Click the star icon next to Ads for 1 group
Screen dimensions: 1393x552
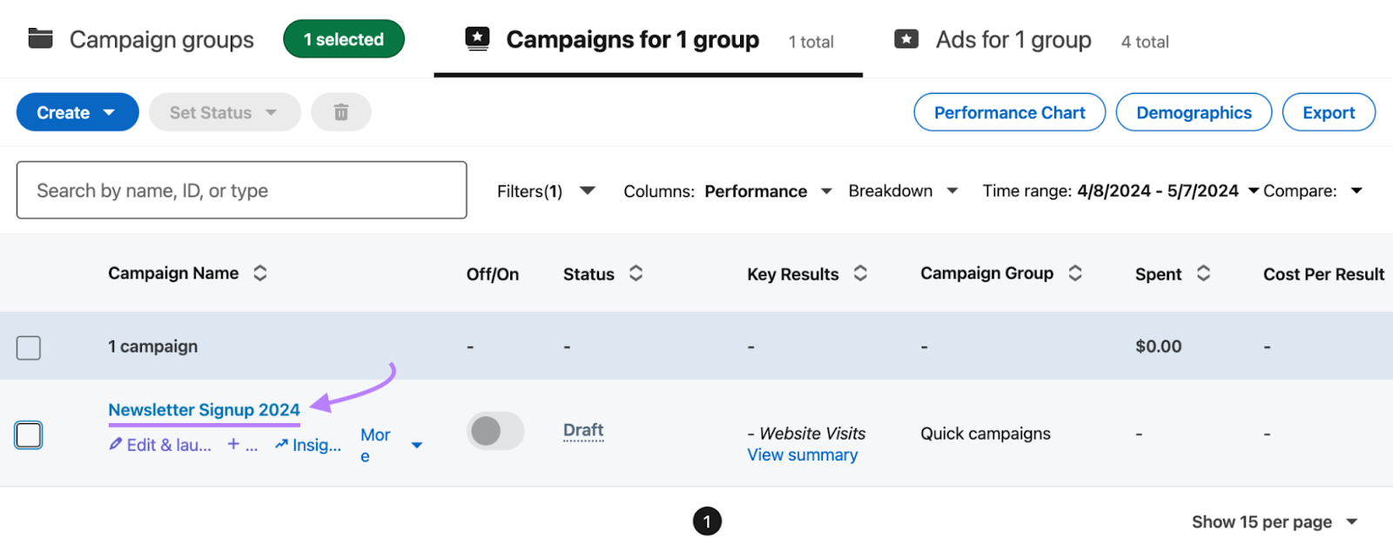907,38
